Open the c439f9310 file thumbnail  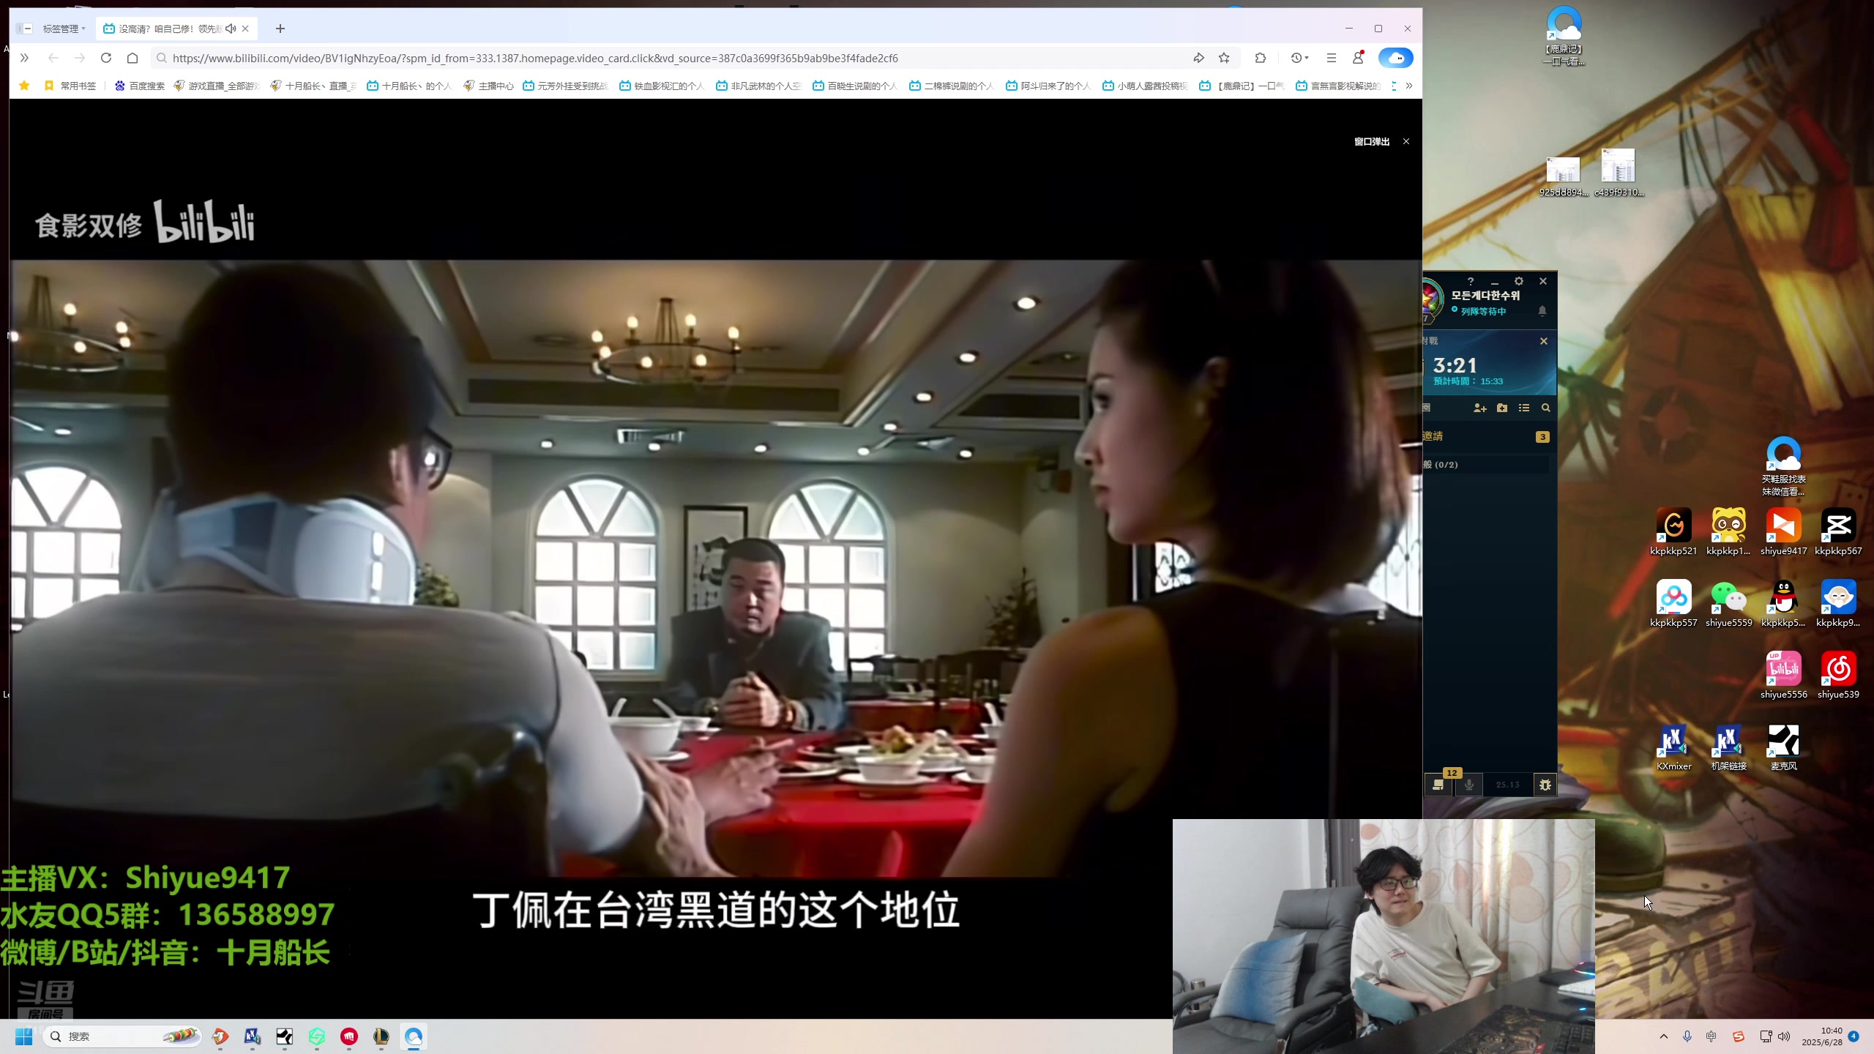click(1619, 173)
